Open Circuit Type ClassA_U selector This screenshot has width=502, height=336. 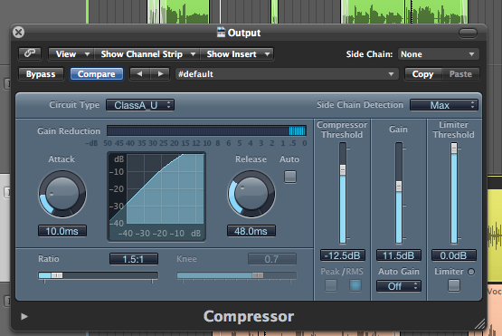click(x=140, y=105)
